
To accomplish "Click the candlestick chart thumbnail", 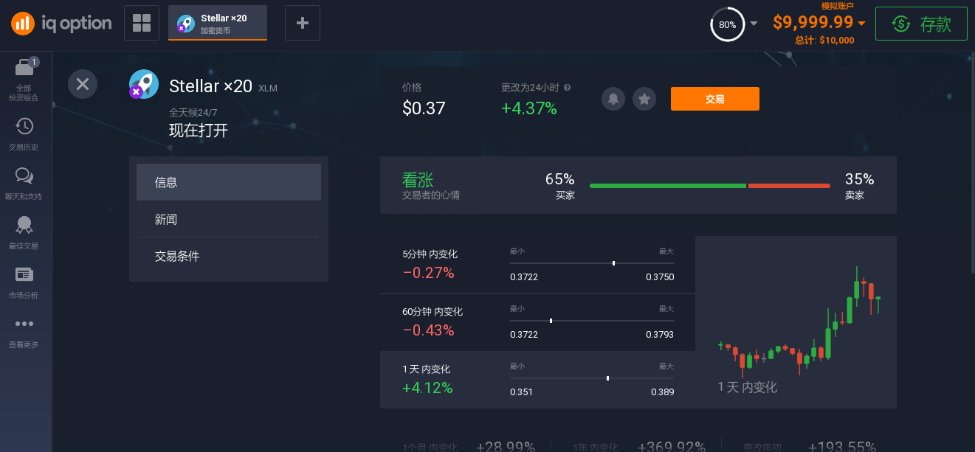I will point(796,322).
